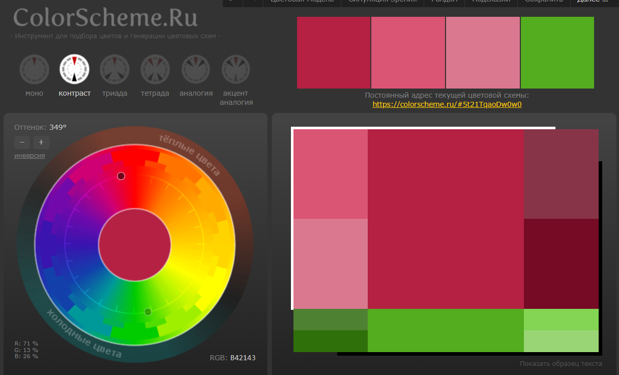Pick the акцент аналогия scheme icon

(x=236, y=69)
